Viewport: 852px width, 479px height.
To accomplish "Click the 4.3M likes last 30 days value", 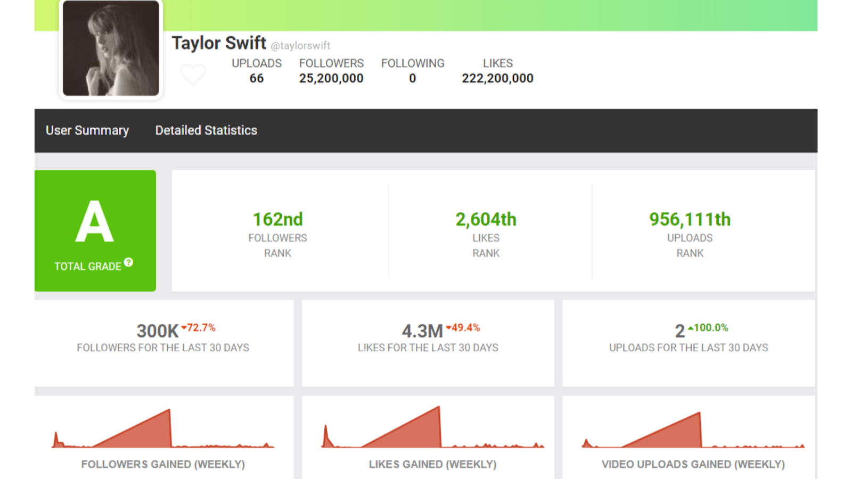I will tap(422, 331).
